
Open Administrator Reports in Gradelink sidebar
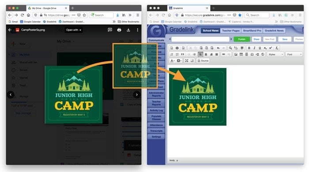(156, 94)
